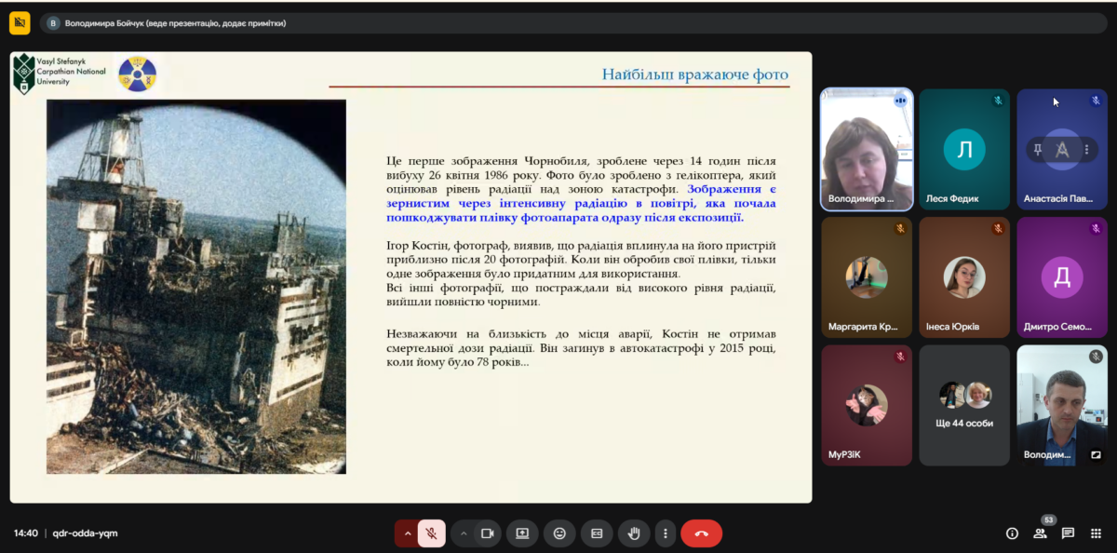Open the video settings arrow beside camera
This screenshot has height=553, width=1117.
coord(463,533)
